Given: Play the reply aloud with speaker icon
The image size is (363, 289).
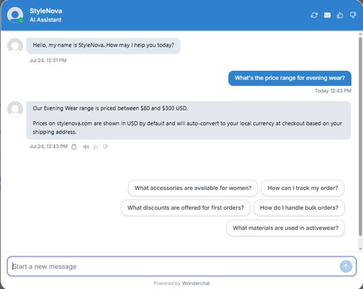Looking at the screenshot, I should click(86, 147).
